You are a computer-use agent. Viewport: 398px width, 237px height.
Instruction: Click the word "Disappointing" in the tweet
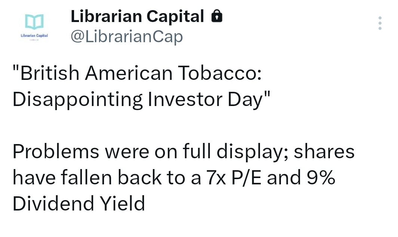(78, 100)
